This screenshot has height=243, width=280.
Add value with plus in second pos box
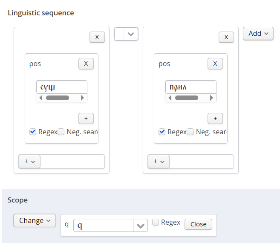click(215, 119)
